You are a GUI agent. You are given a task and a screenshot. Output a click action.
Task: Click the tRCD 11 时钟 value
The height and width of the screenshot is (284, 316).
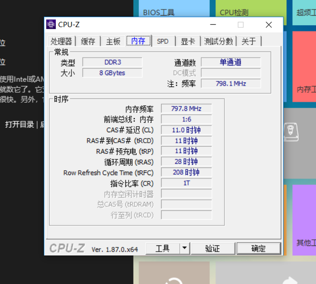[187, 141]
